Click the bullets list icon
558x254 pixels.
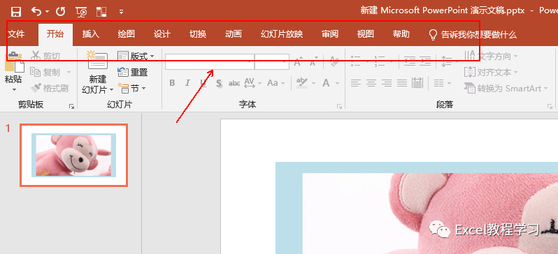tap(356, 61)
